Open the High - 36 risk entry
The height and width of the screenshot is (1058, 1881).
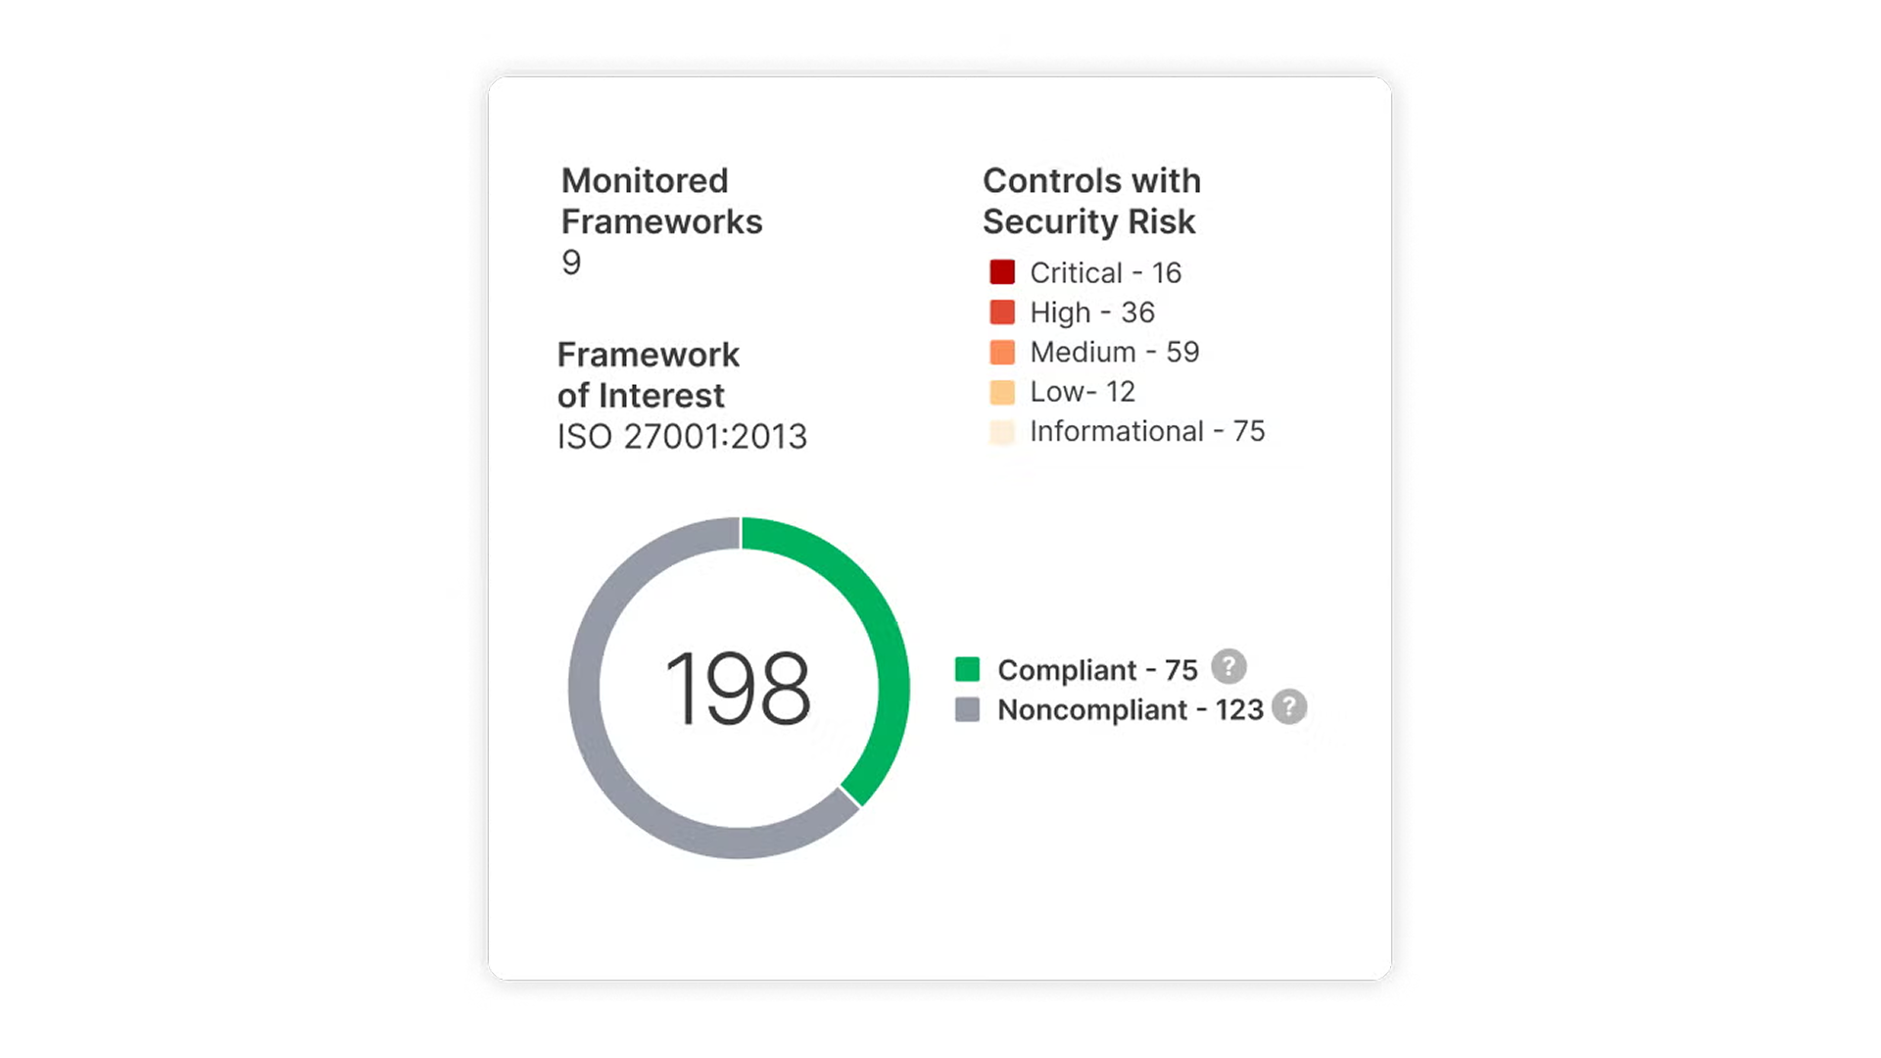(1092, 313)
